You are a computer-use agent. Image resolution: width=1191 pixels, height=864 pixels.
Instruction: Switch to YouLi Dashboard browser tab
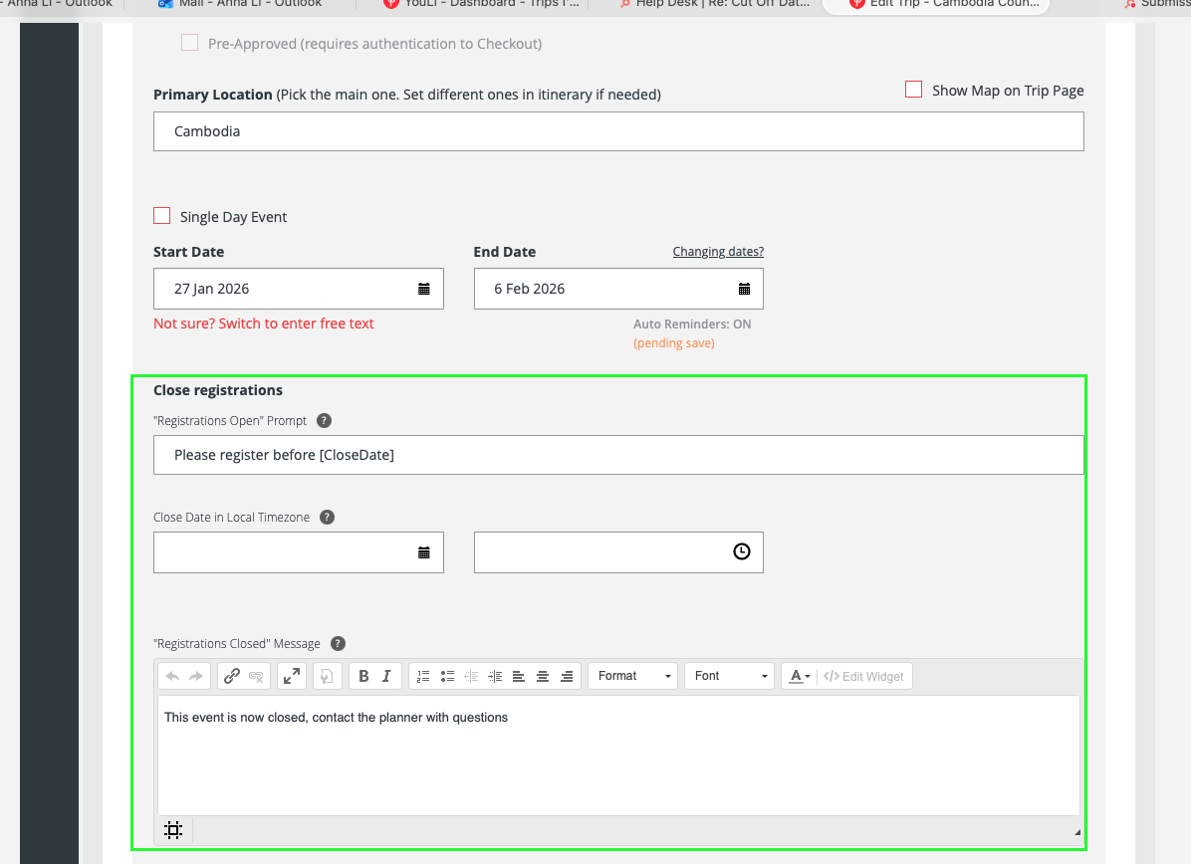click(x=480, y=4)
